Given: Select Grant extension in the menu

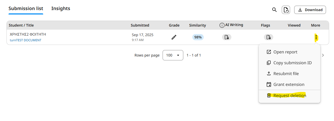Looking at the screenshot, I should tap(289, 84).
